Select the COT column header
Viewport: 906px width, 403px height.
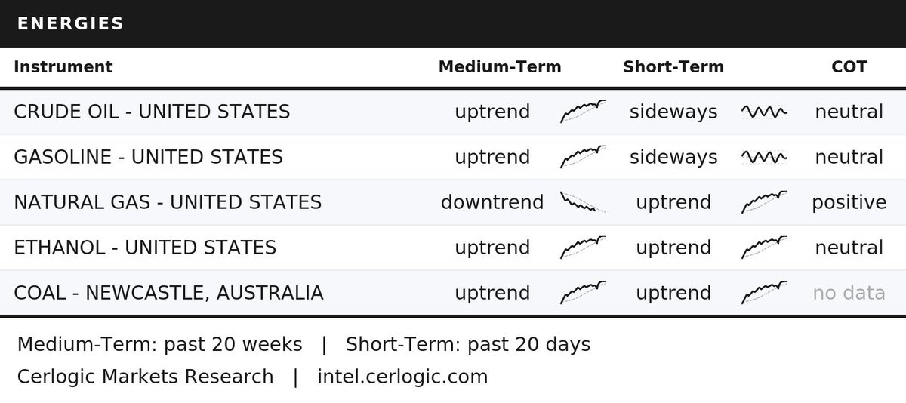click(849, 66)
